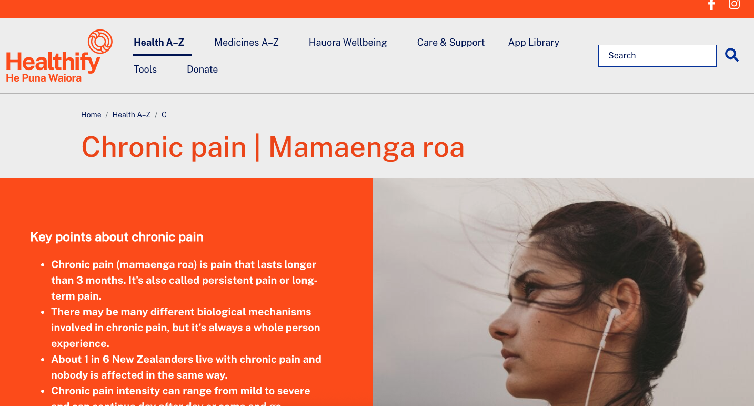Open the Hauora Wellbeing menu

pyautogui.click(x=348, y=43)
